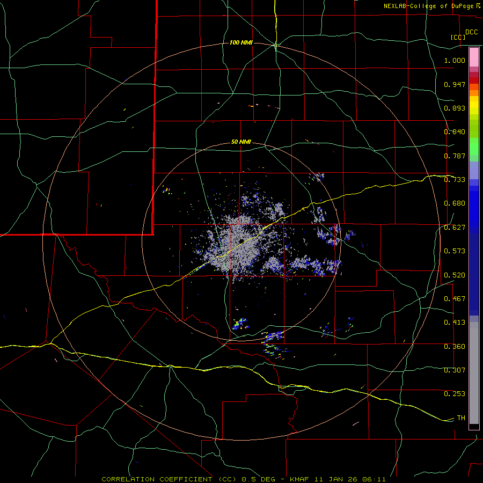Select the 0.733 scale value

pos(455,180)
